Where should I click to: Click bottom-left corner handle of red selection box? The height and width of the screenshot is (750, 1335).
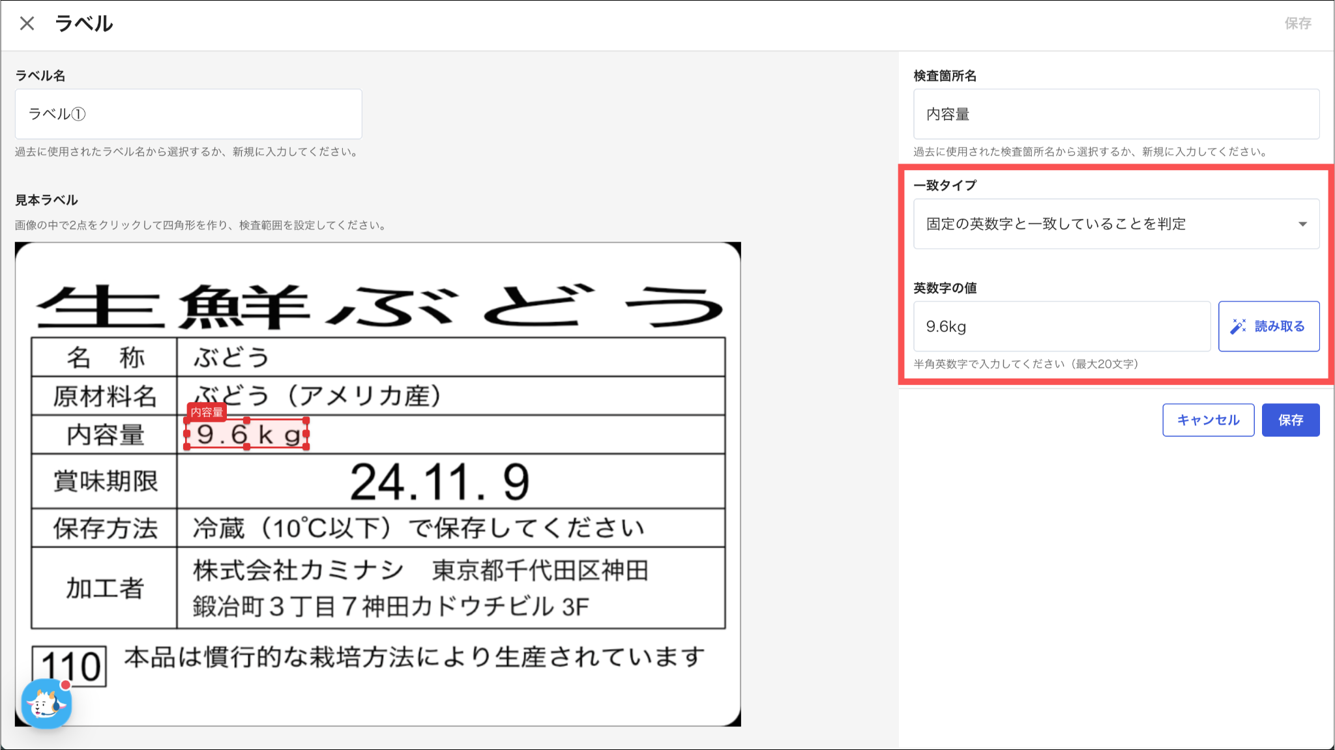(x=188, y=447)
